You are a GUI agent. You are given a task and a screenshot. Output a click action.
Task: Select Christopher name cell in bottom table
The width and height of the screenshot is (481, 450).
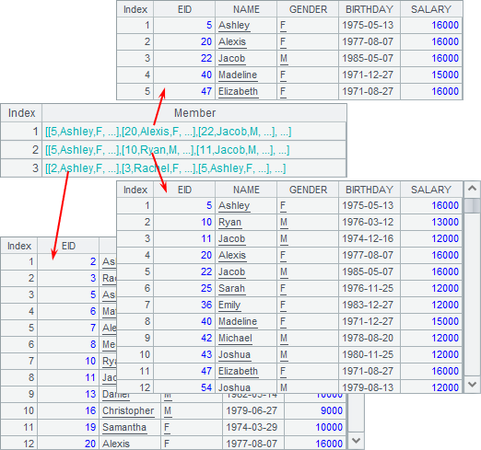(x=130, y=410)
